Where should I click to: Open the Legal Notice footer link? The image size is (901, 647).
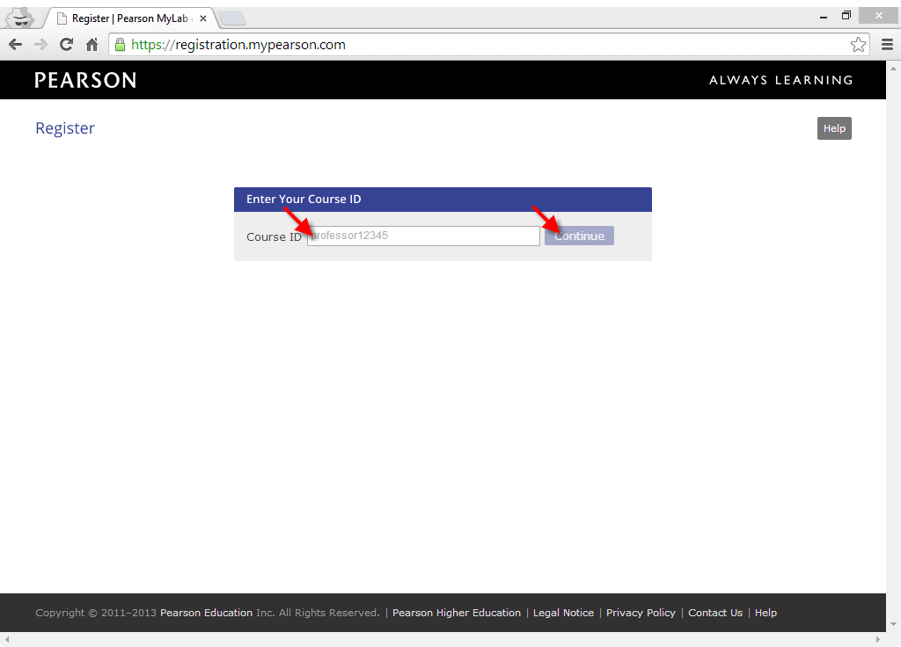click(563, 613)
